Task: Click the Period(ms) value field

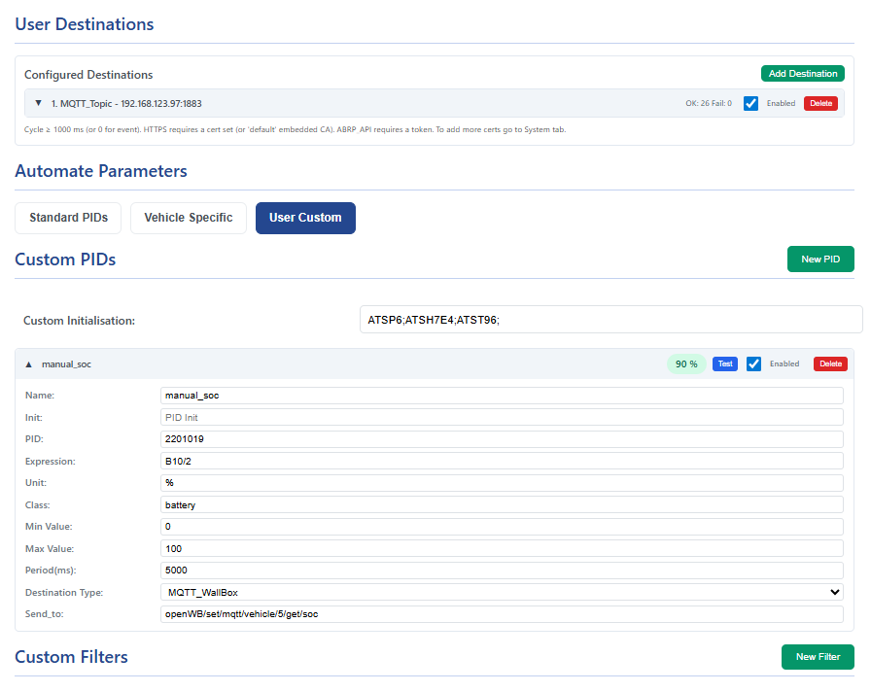Action: click(502, 570)
